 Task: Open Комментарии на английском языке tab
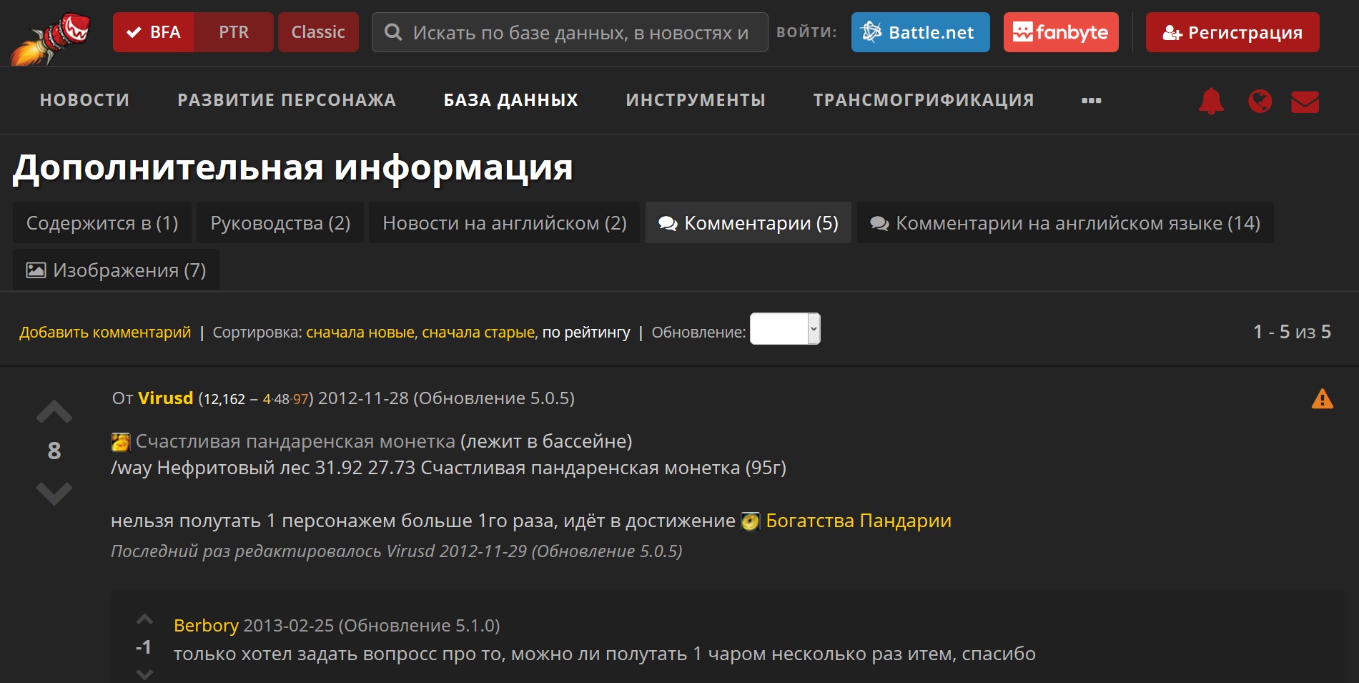pos(1064,223)
